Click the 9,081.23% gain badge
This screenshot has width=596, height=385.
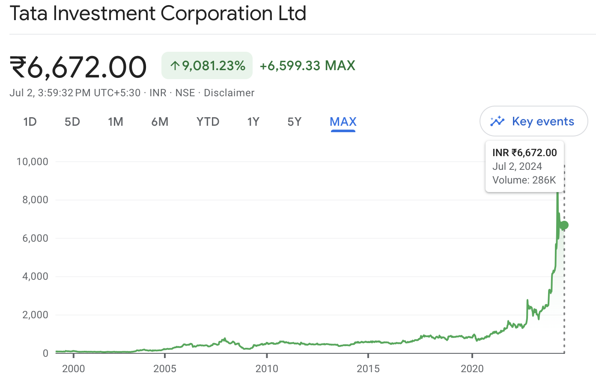click(207, 65)
